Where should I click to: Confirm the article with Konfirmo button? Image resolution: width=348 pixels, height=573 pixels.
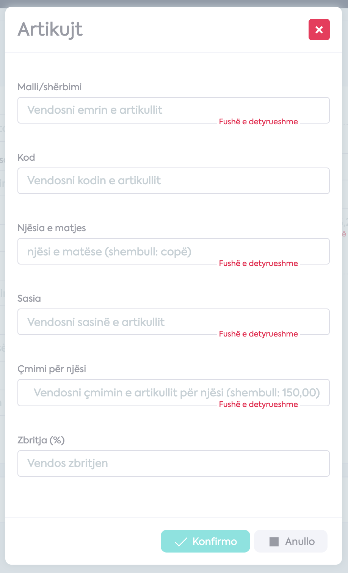(205, 541)
